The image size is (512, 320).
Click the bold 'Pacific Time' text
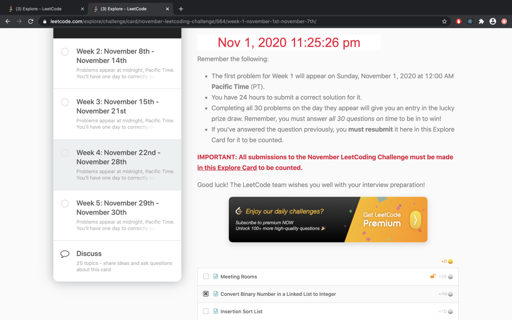[230, 87]
